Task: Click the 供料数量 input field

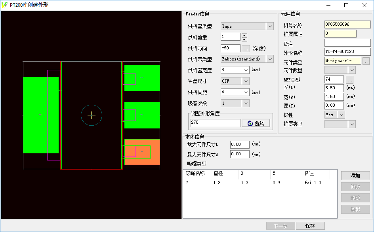Action: click(x=231, y=37)
